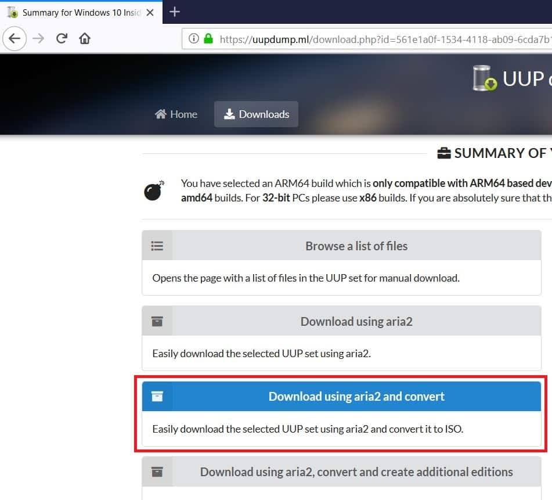
Task: Click Download using aria2, convert and create additional editions
Action: coord(341,472)
